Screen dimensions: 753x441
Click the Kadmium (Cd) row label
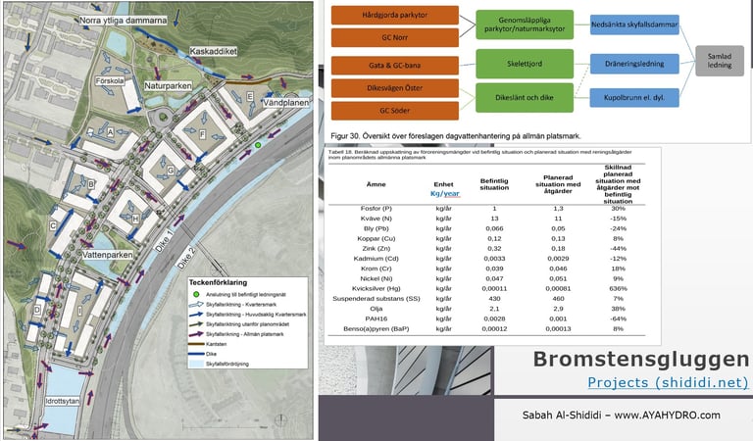(x=376, y=259)
